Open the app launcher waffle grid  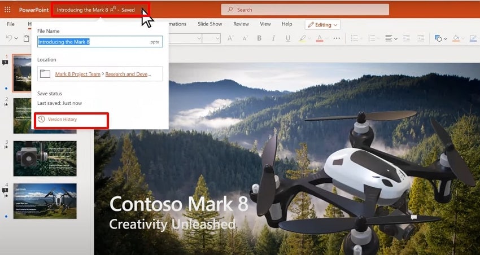7,10
